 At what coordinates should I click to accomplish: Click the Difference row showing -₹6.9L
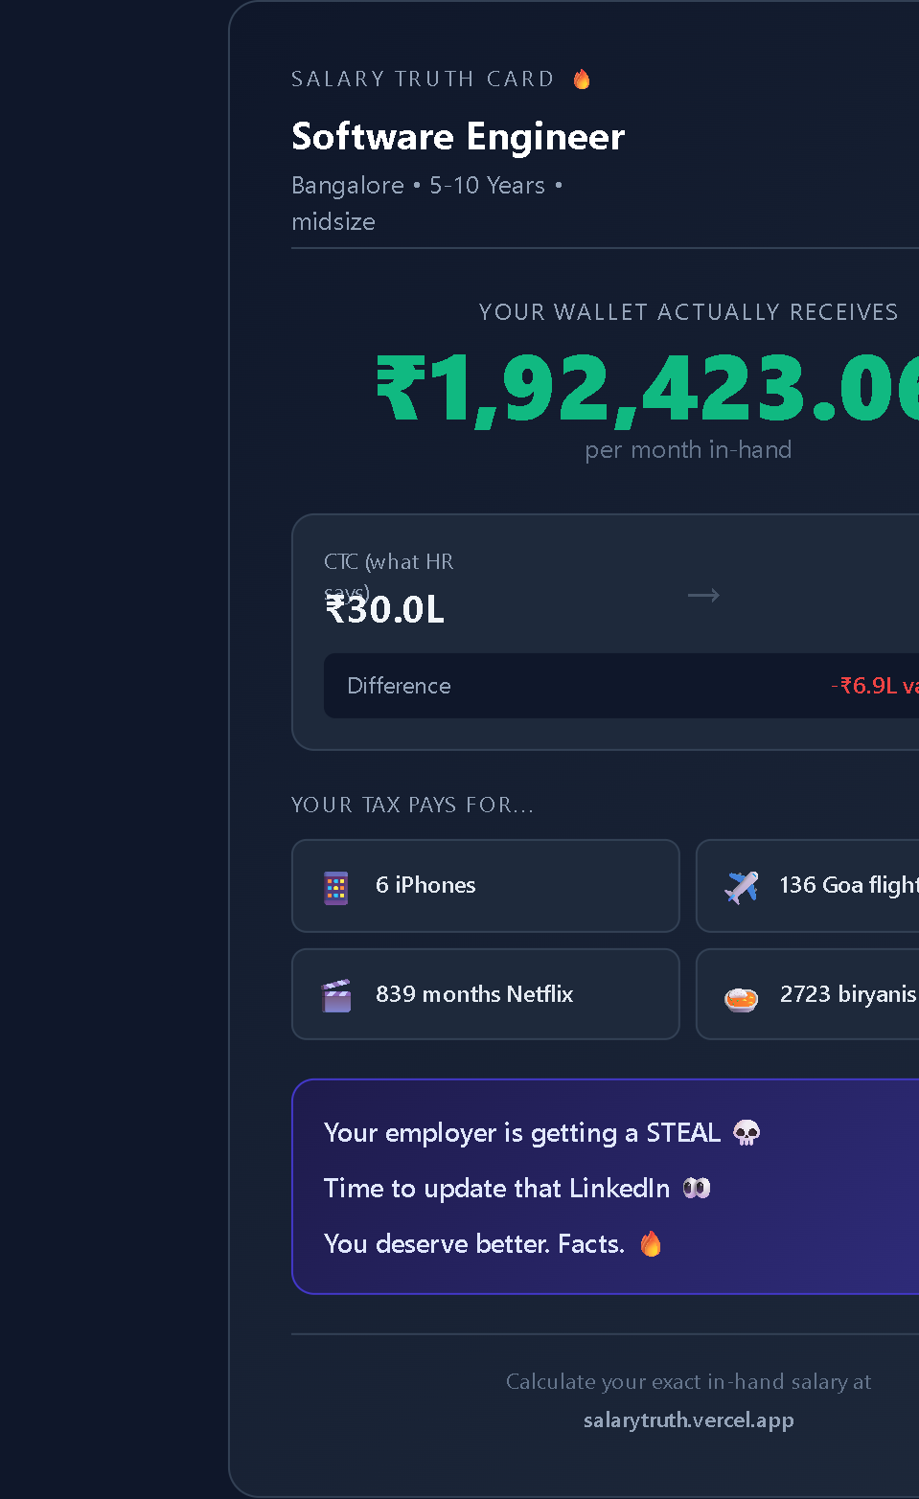pos(621,685)
